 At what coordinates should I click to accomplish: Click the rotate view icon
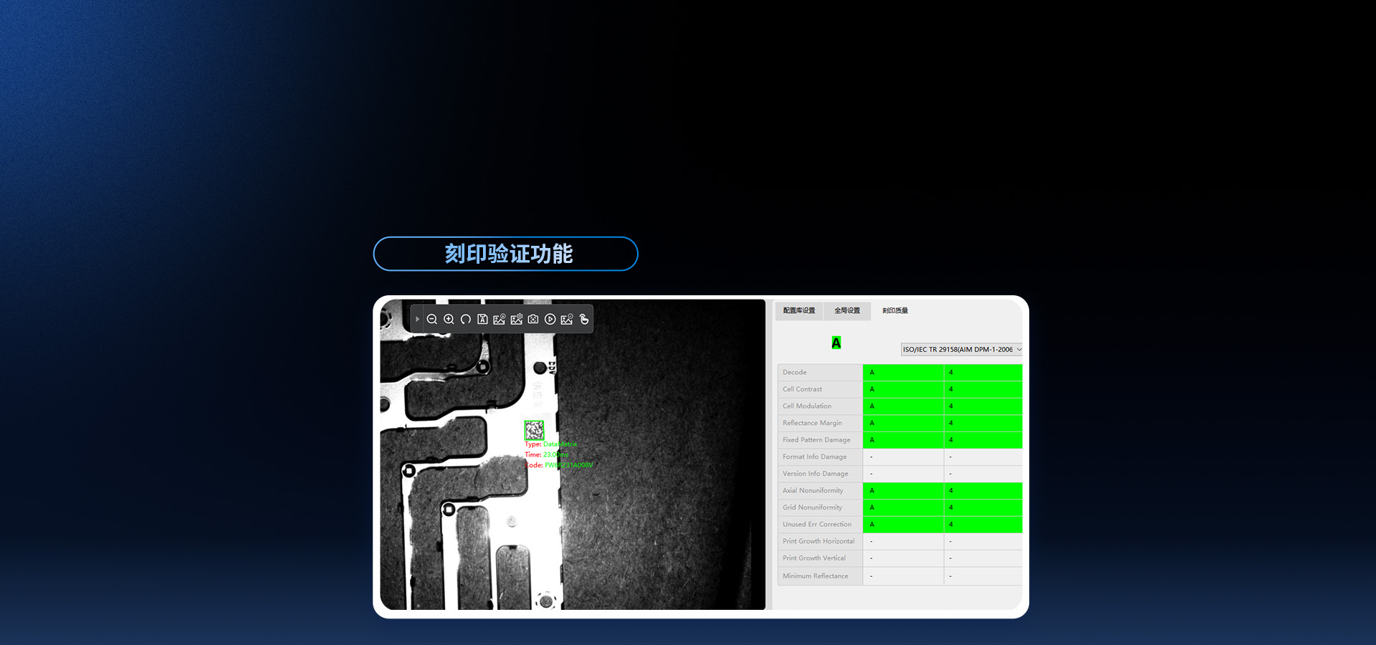pyautogui.click(x=466, y=319)
